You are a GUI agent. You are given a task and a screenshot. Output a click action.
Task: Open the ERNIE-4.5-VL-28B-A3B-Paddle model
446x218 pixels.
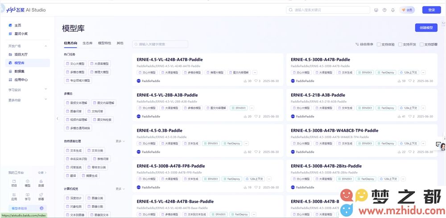tap(167, 95)
